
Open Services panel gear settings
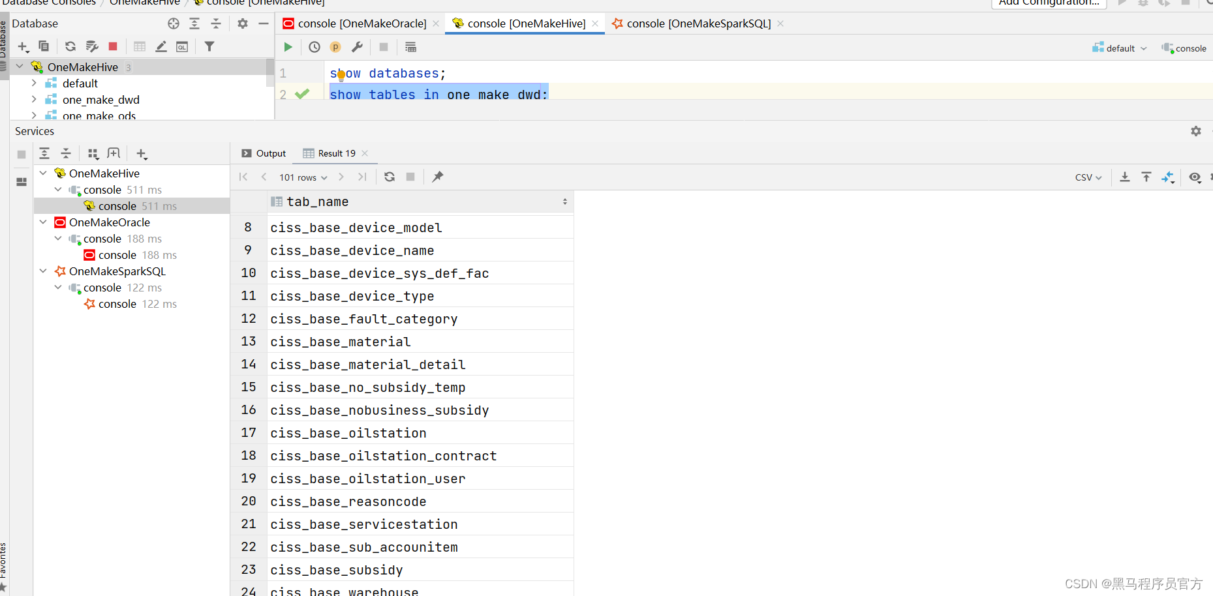[1196, 131]
